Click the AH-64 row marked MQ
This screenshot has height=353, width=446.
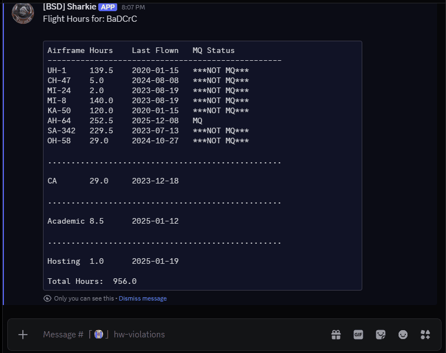pos(124,120)
